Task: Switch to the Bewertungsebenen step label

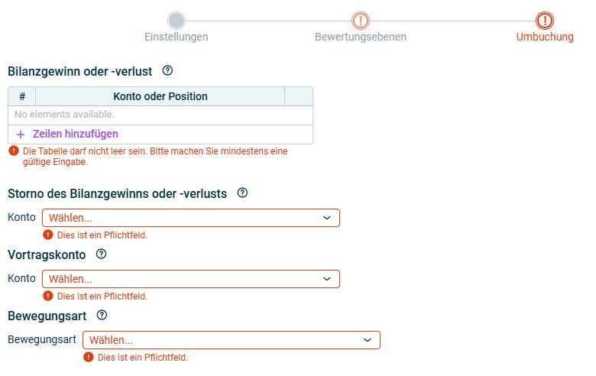Action: [361, 37]
